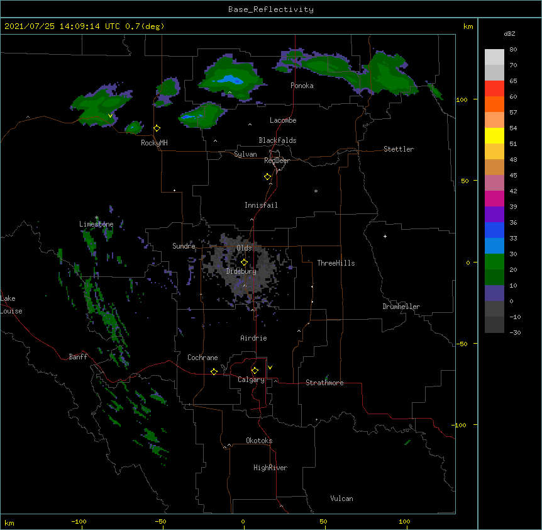
Task: Click the -50 tick label on the right axis
Action: (462, 344)
